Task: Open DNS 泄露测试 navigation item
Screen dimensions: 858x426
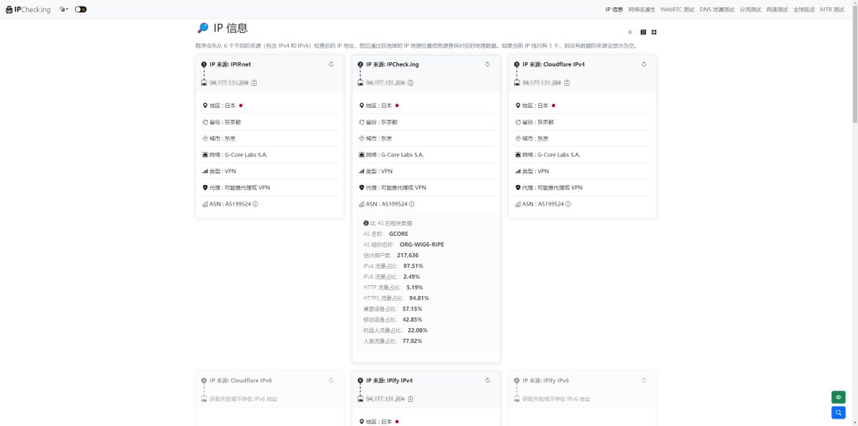Action: (717, 9)
